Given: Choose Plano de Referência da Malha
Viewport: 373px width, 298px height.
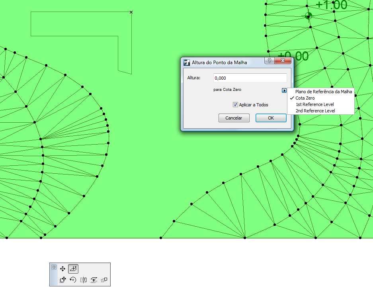Looking at the screenshot, I should pyautogui.click(x=321, y=92).
